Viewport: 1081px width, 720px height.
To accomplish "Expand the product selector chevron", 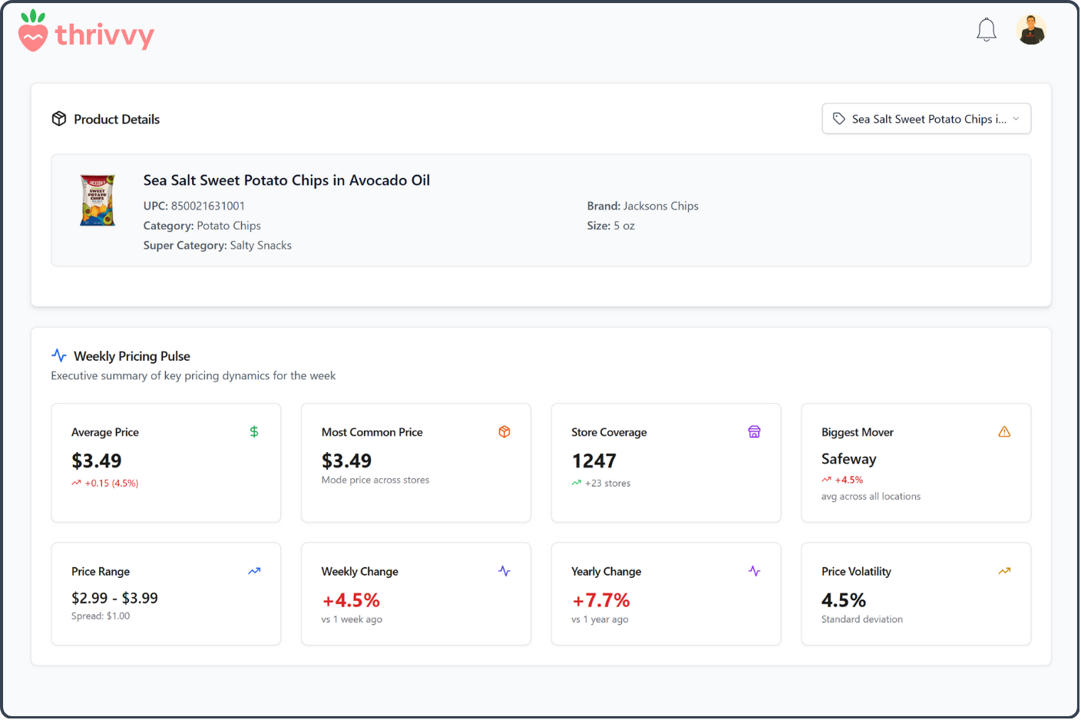I will (x=1016, y=118).
